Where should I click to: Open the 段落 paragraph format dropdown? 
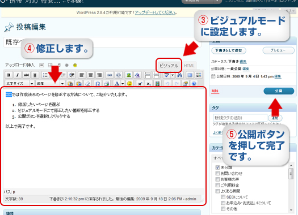click(x=50, y=84)
